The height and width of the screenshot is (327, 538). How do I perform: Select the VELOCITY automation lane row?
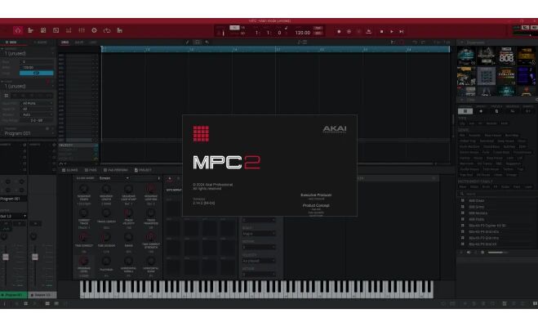point(78,146)
